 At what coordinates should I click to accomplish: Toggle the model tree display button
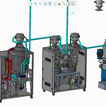[68, 4]
